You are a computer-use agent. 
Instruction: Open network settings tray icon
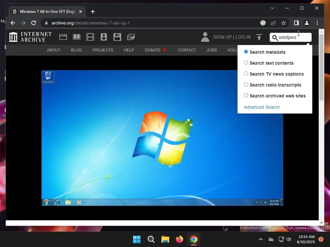pos(281,239)
